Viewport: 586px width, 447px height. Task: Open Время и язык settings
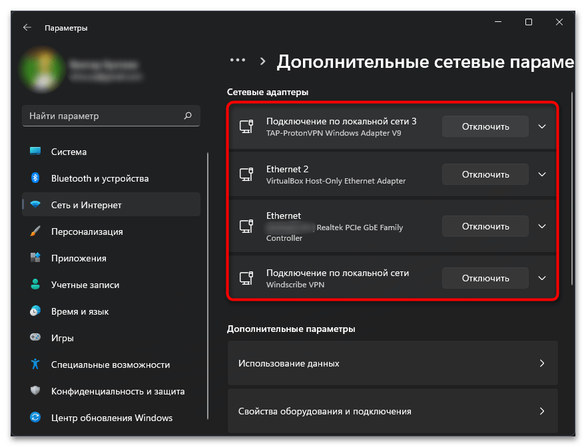pyautogui.click(x=79, y=311)
